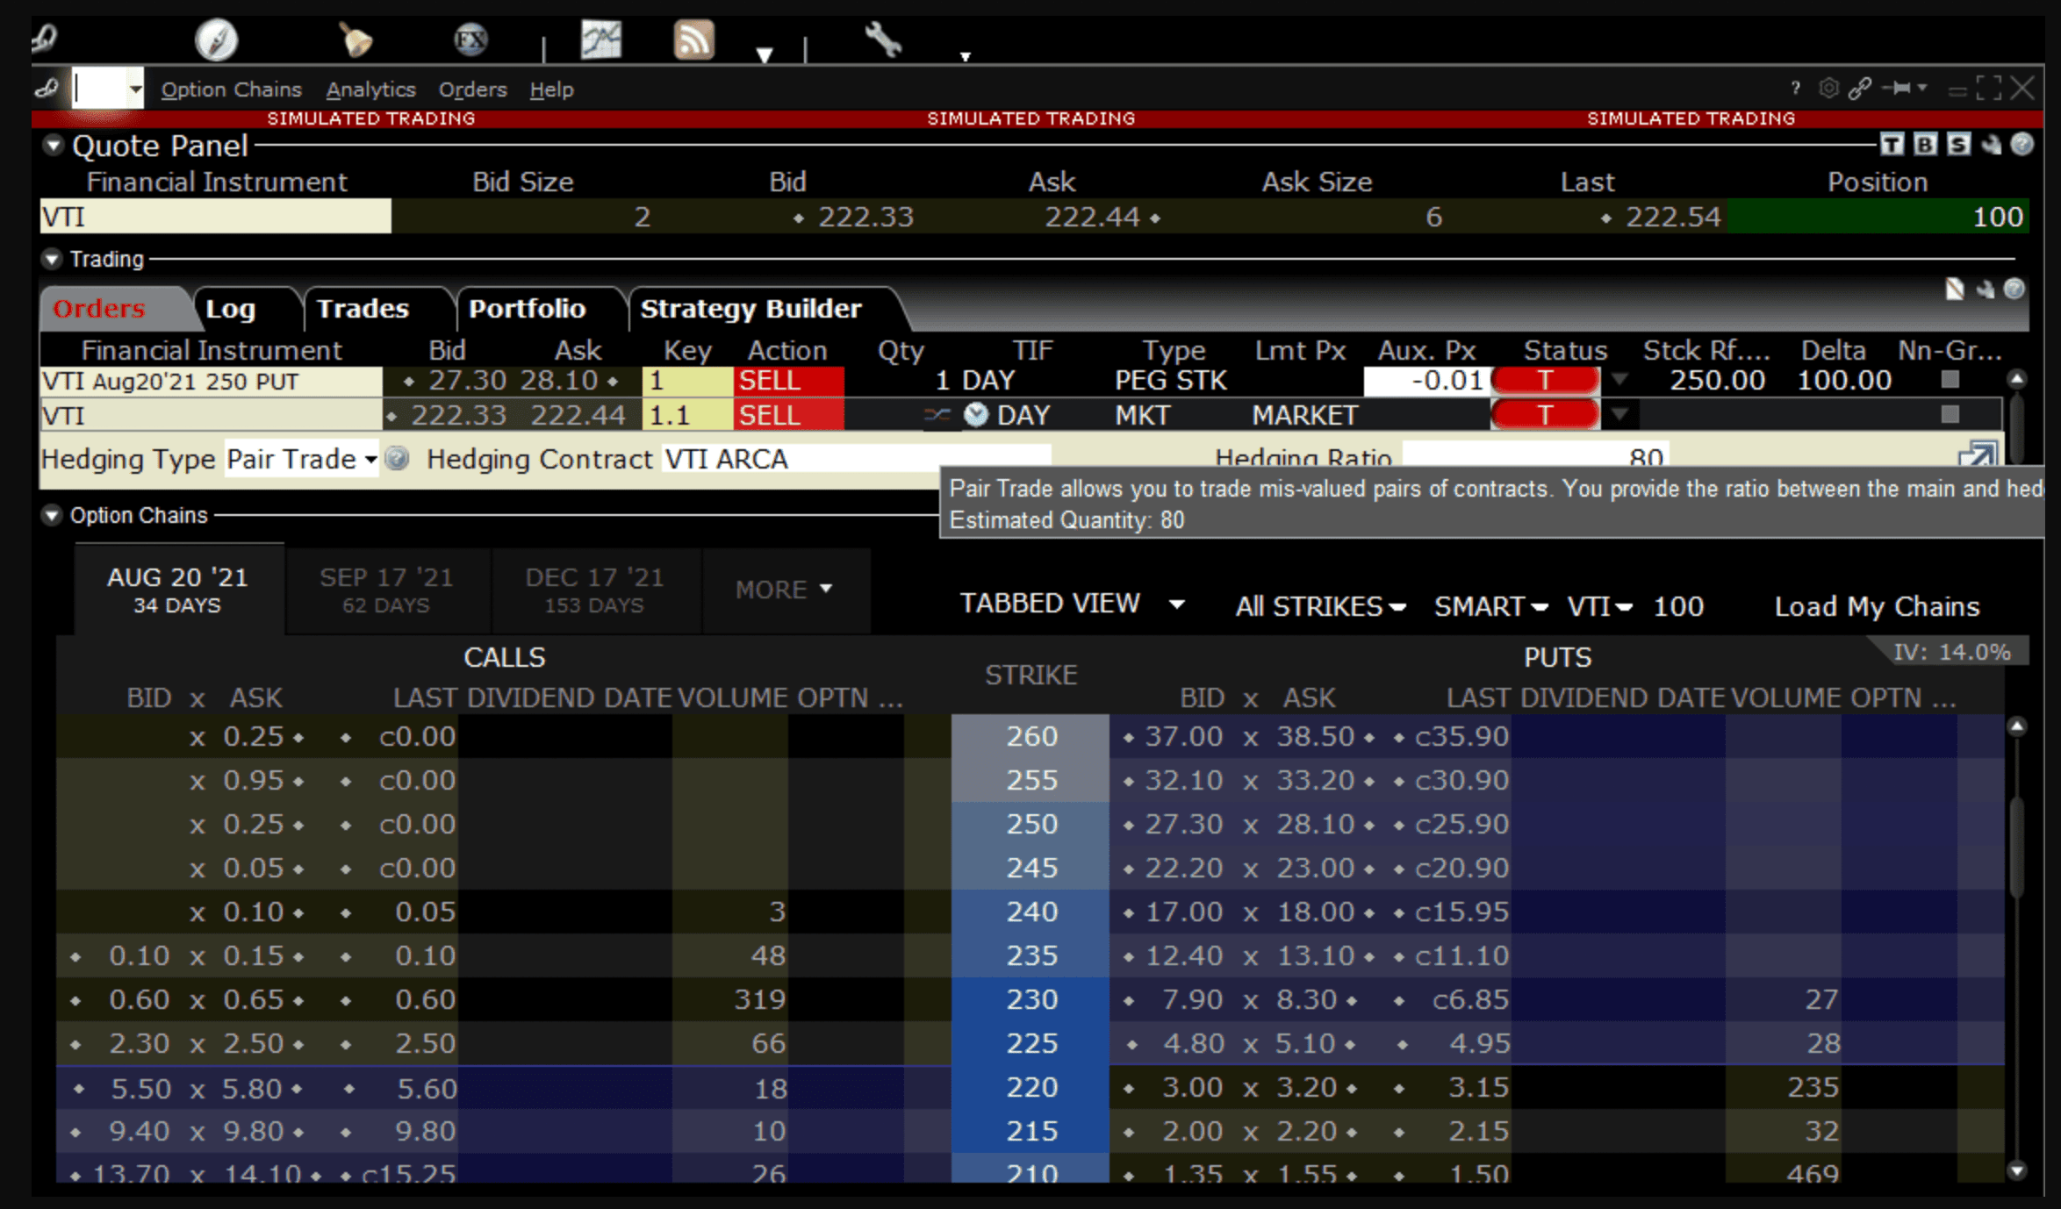Click the wrench configure icon in top toolbar
2061x1209 pixels.
coord(882,40)
